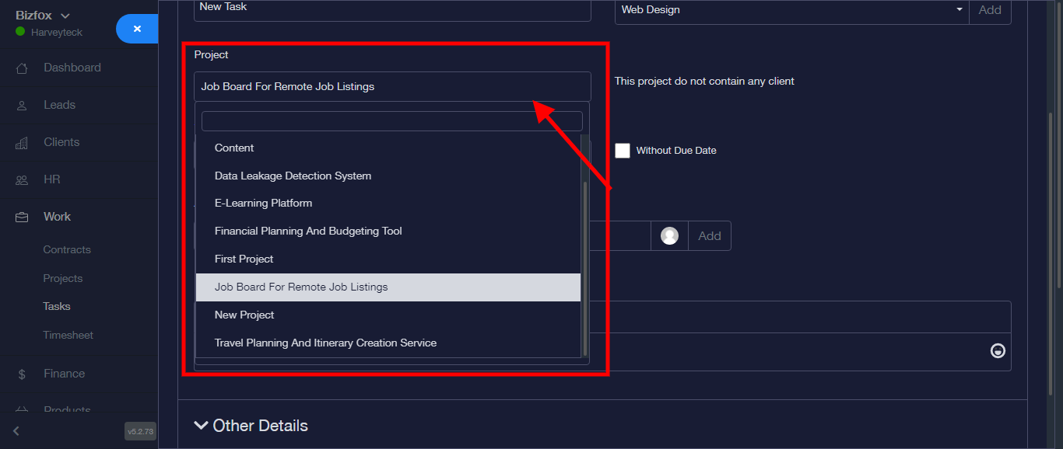Image resolution: width=1063 pixels, height=449 pixels.
Task: Click the project list scrollbar
Action: click(x=584, y=264)
